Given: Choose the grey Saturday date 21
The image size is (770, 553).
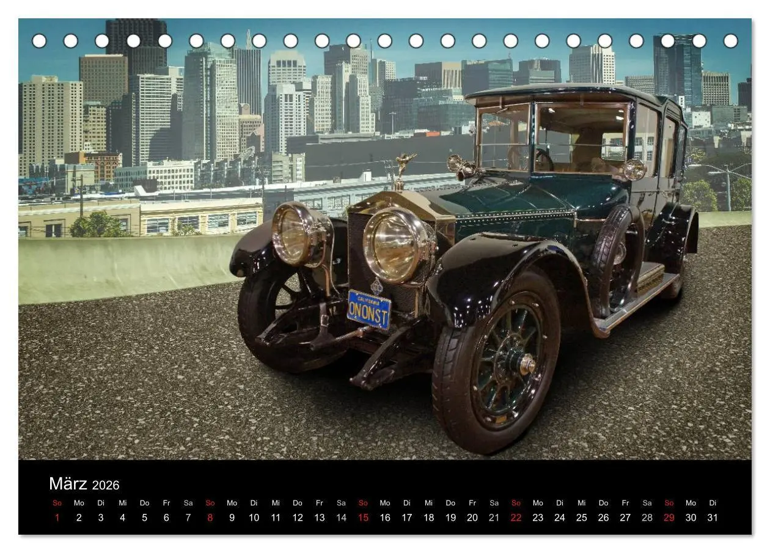Looking at the screenshot, I should pyautogui.click(x=494, y=518).
